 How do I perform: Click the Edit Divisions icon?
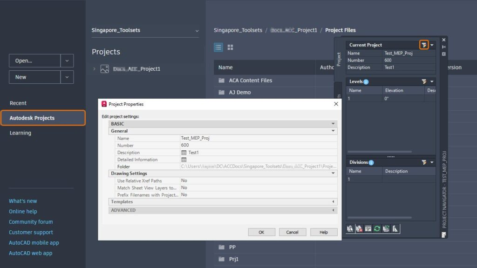point(424,162)
